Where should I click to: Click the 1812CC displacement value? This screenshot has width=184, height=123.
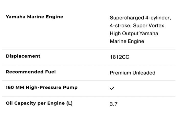pyautogui.click(x=119, y=57)
